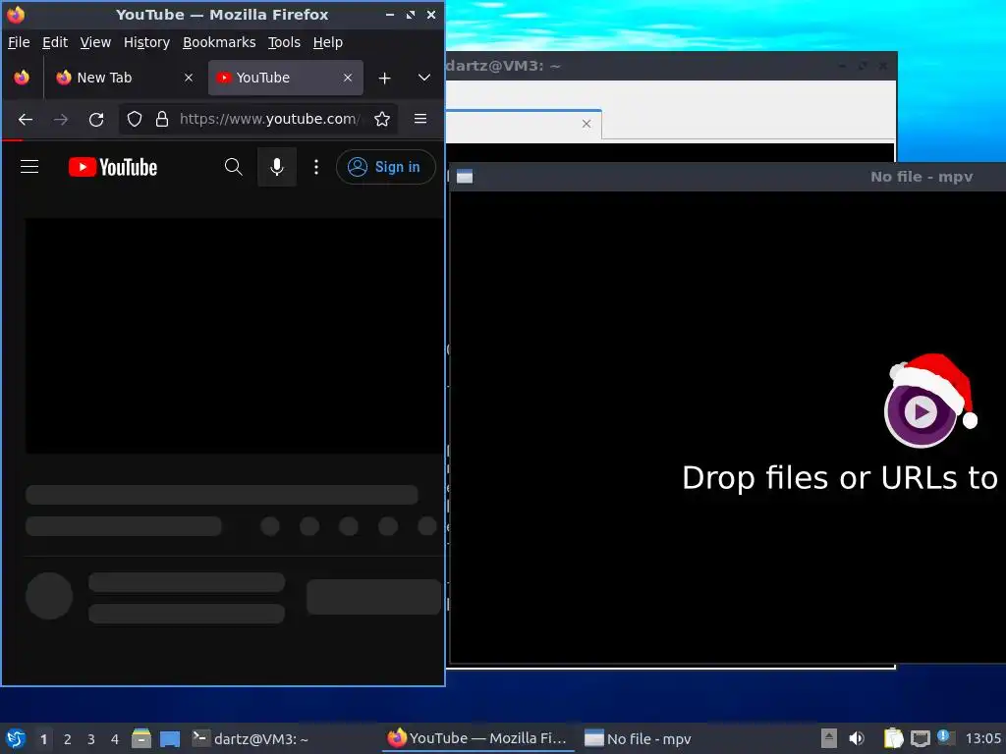This screenshot has width=1006, height=754.
Task: Activate YouTube Firefox taskbar entry
Action: 478,738
